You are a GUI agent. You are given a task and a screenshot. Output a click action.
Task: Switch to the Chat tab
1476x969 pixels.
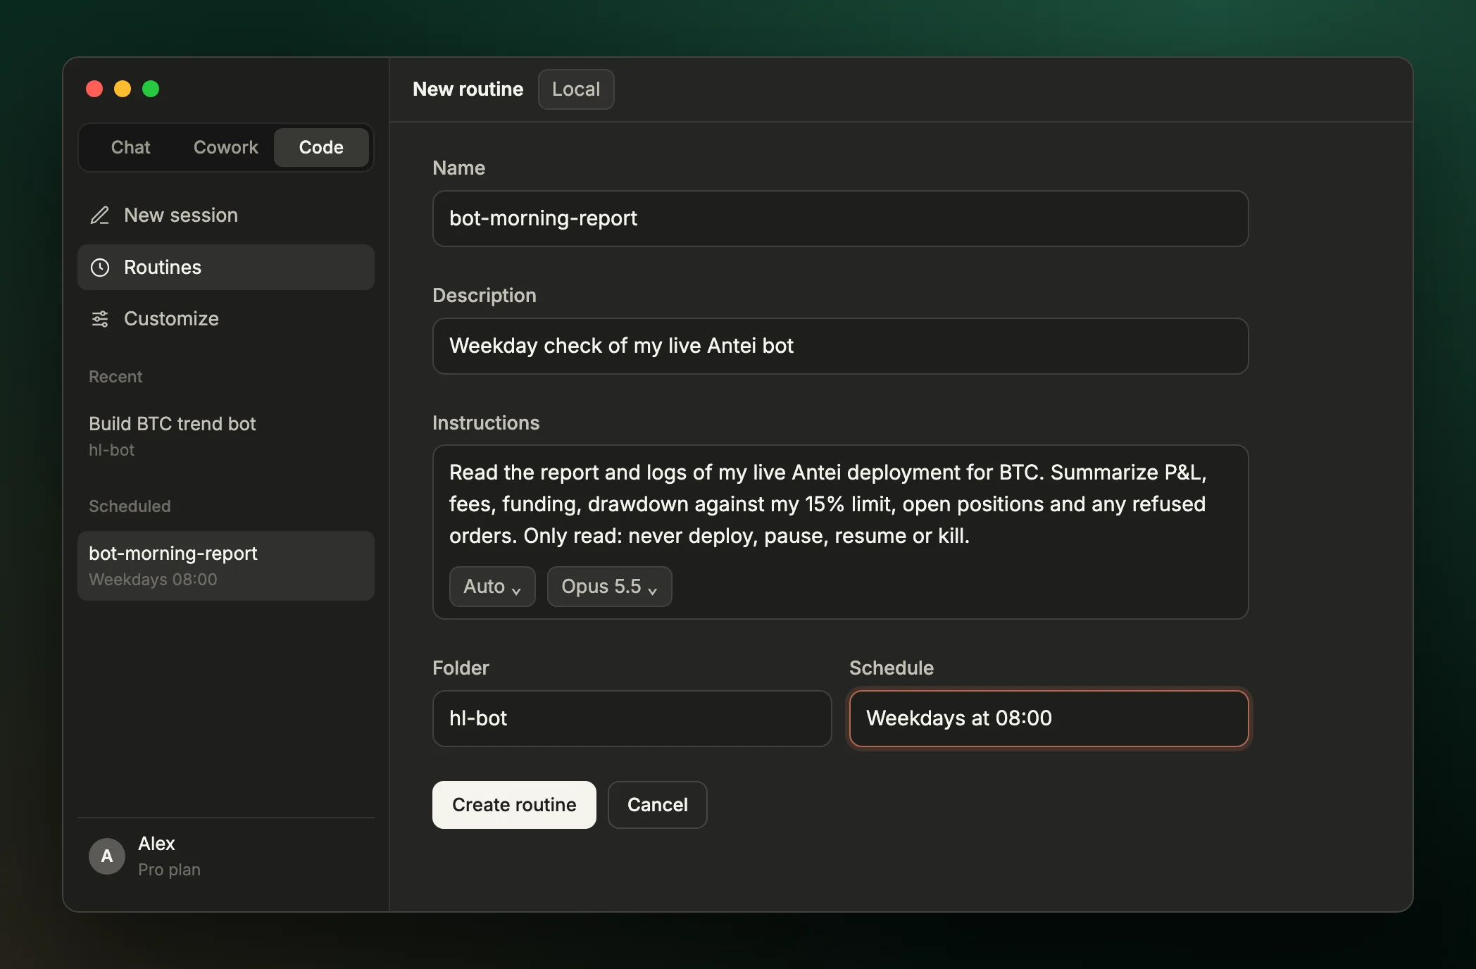pyautogui.click(x=130, y=147)
